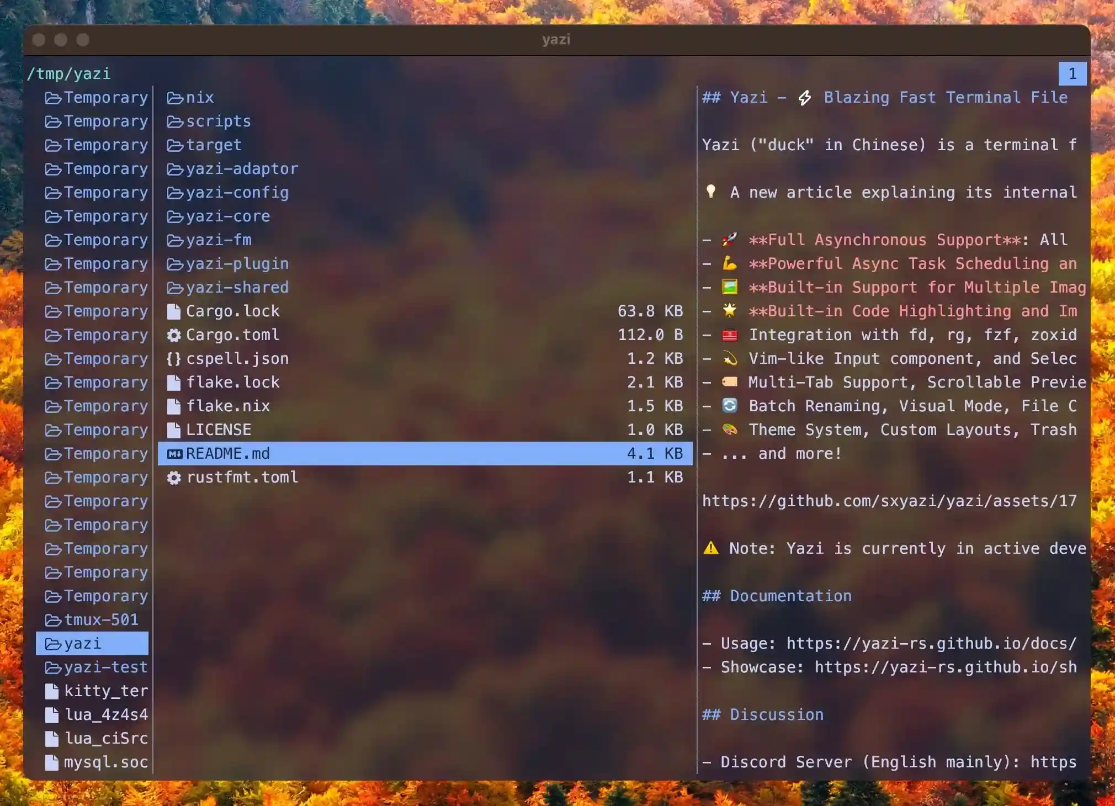
Task: Click the folder icon next to yazi-plugin
Action: [175, 264]
